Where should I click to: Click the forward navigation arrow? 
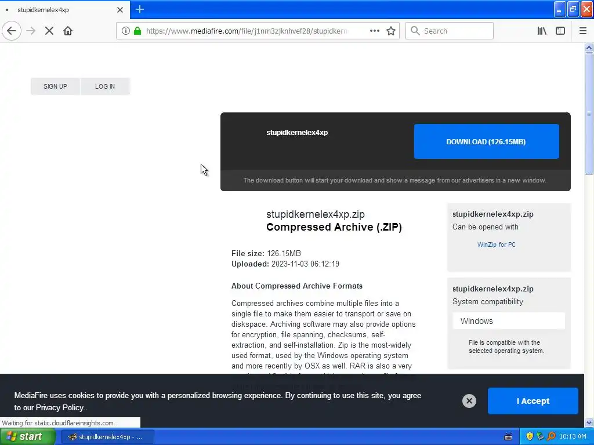coord(31,31)
